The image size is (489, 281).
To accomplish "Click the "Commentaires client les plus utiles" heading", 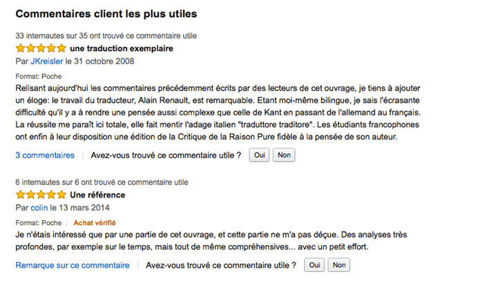I will (106, 14).
